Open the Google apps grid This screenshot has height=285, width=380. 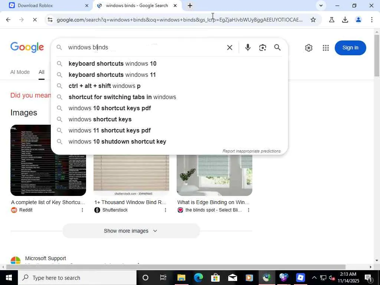coord(326,48)
